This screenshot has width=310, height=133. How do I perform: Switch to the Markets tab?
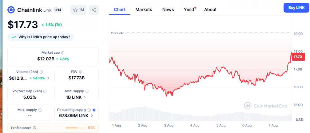144,9
